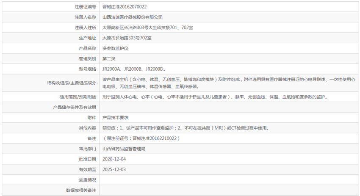The width and height of the screenshot is (360, 196).
Task: Click the label 结构及组成/主要组成成分
Action: 72,83
